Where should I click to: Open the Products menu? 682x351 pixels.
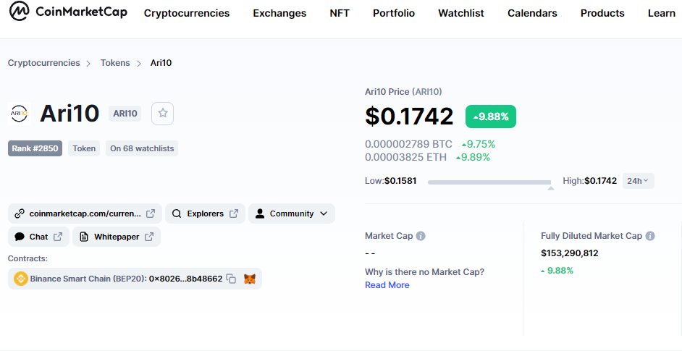point(602,14)
